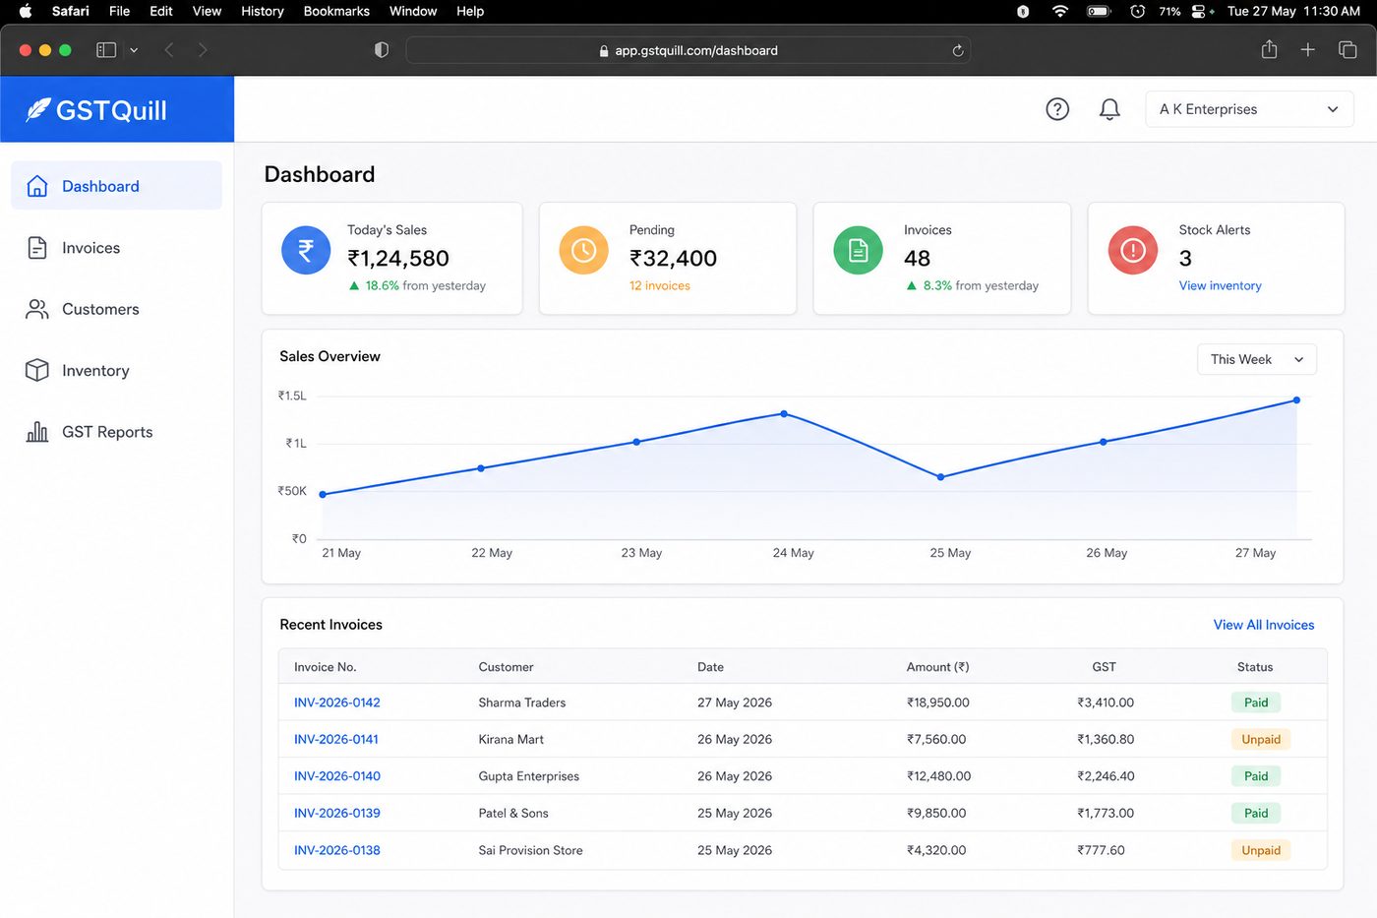Expand the A K Enterprises company dropdown
This screenshot has width=1377, height=918.
click(1249, 109)
